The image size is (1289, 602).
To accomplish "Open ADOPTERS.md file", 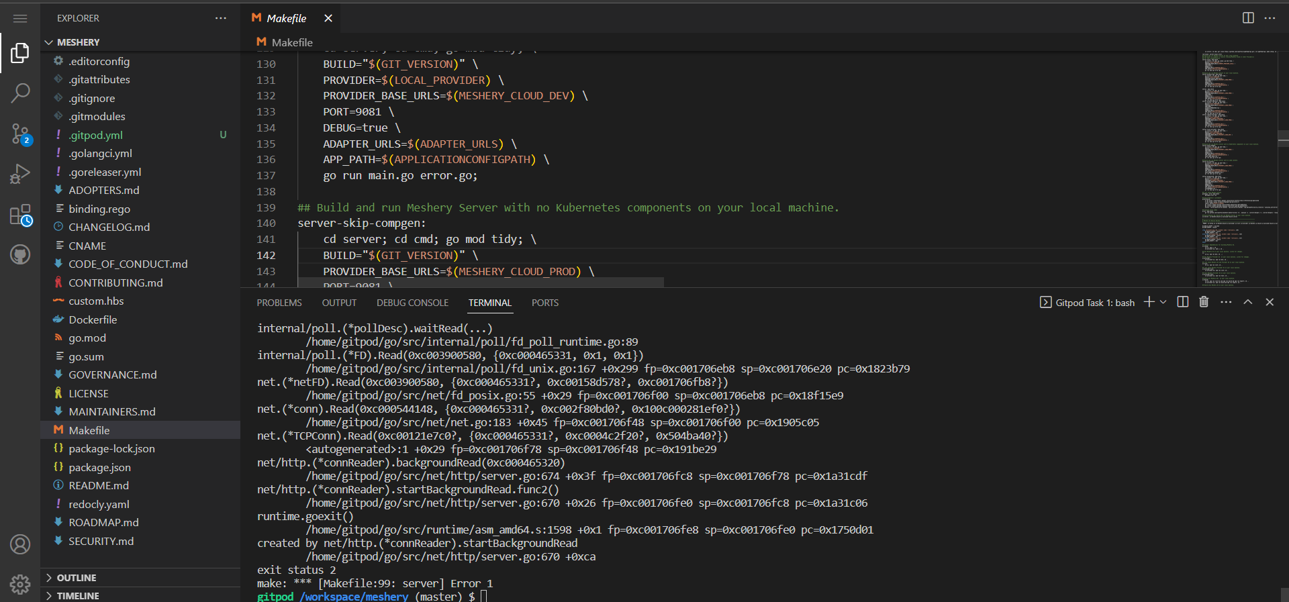I will point(140,190).
